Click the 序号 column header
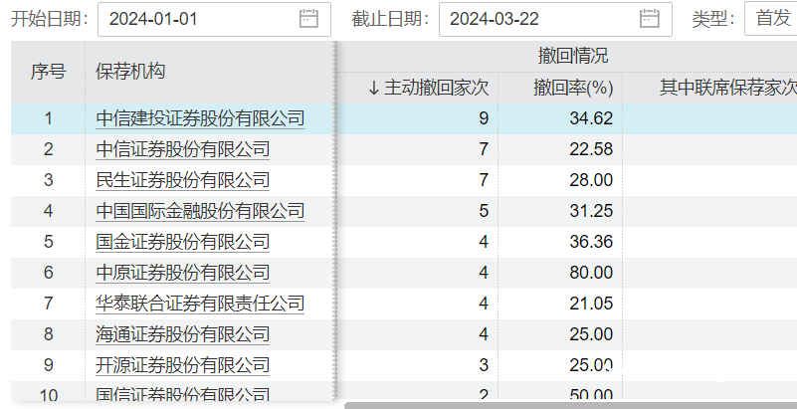797x409 pixels. (49, 71)
